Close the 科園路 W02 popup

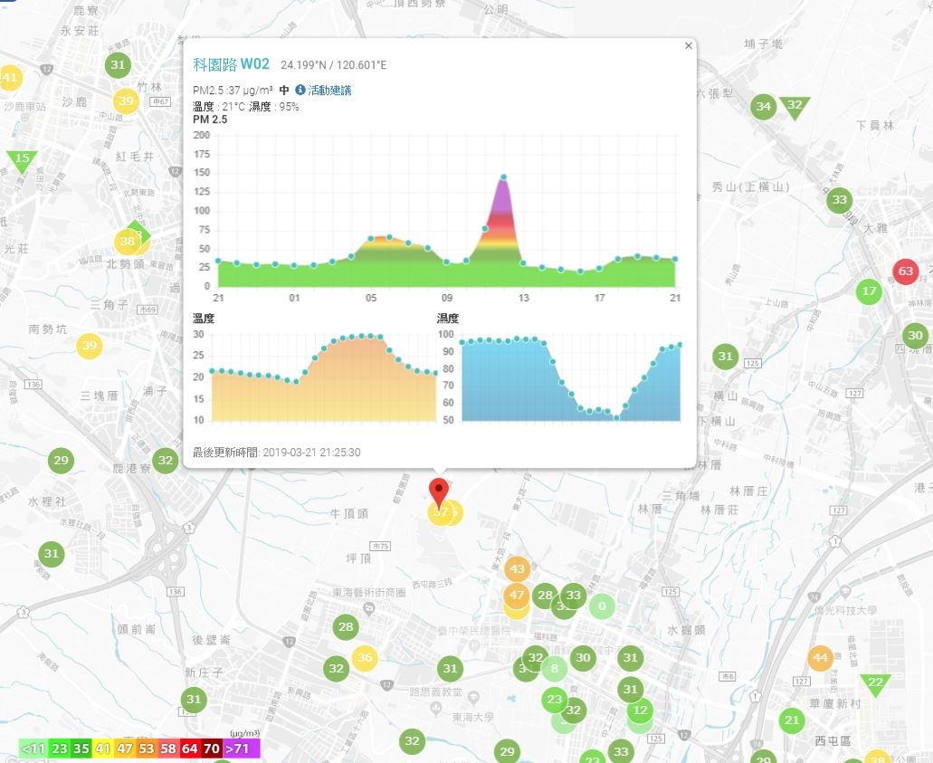pyautogui.click(x=689, y=46)
